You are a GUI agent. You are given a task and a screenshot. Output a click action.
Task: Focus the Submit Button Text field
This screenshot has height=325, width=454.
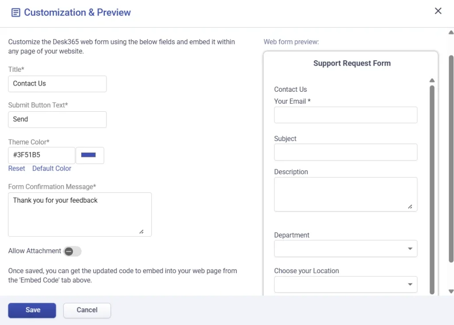coord(57,119)
